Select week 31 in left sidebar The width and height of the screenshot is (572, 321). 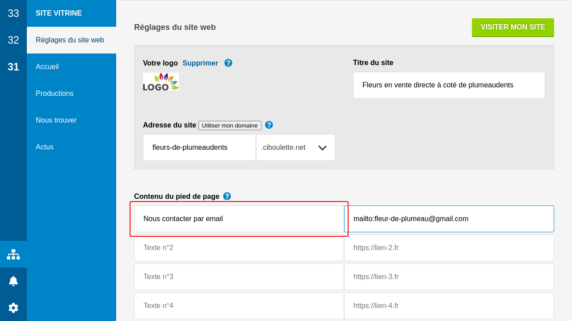tap(13, 67)
